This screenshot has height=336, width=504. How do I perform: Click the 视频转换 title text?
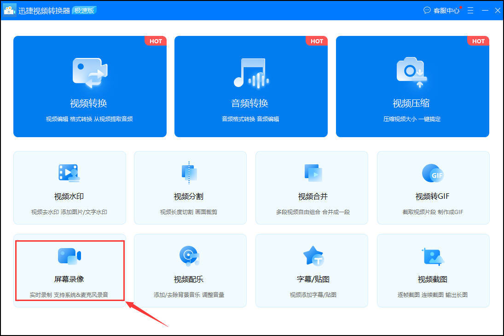[x=88, y=103]
